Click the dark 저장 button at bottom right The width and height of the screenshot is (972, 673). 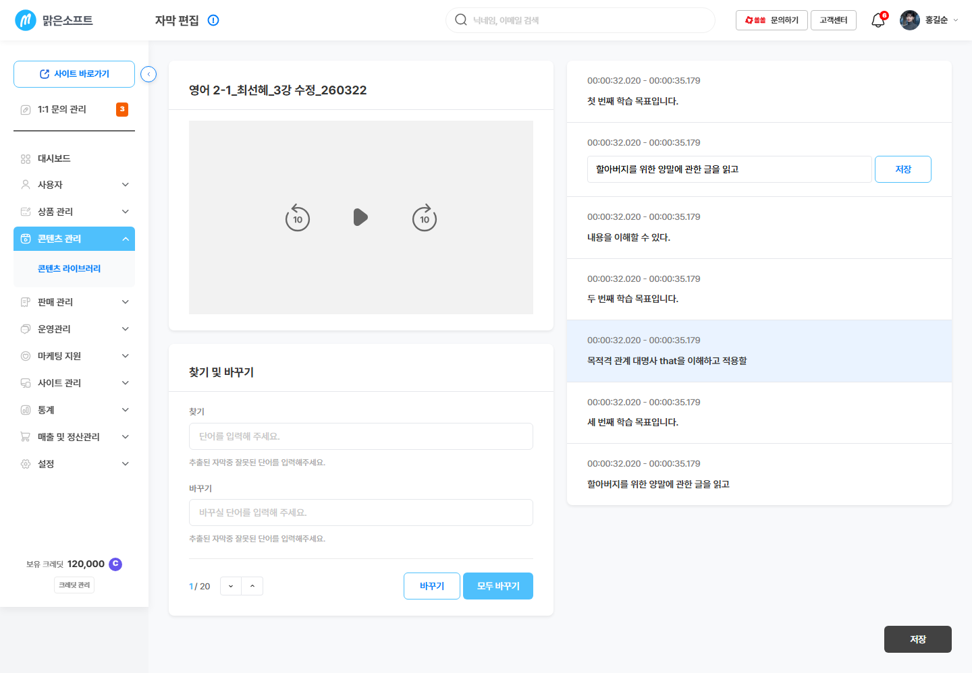coord(918,639)
